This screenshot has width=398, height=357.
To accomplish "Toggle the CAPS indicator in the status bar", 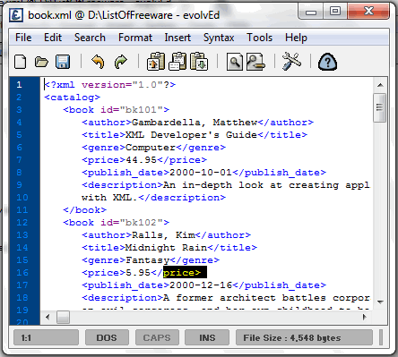I will tap(157, 337).
